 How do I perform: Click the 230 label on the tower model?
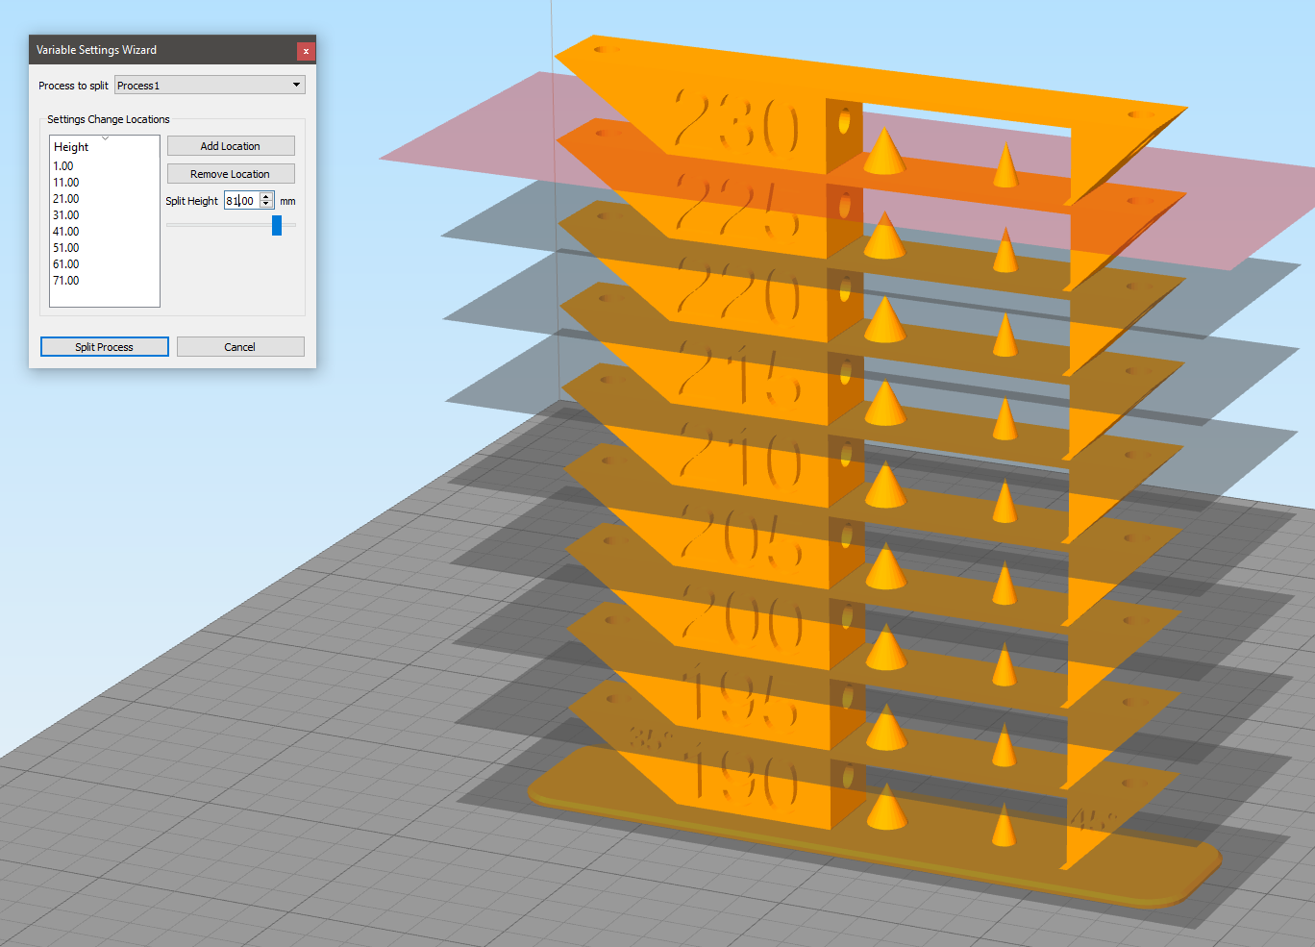click(736, 123)
